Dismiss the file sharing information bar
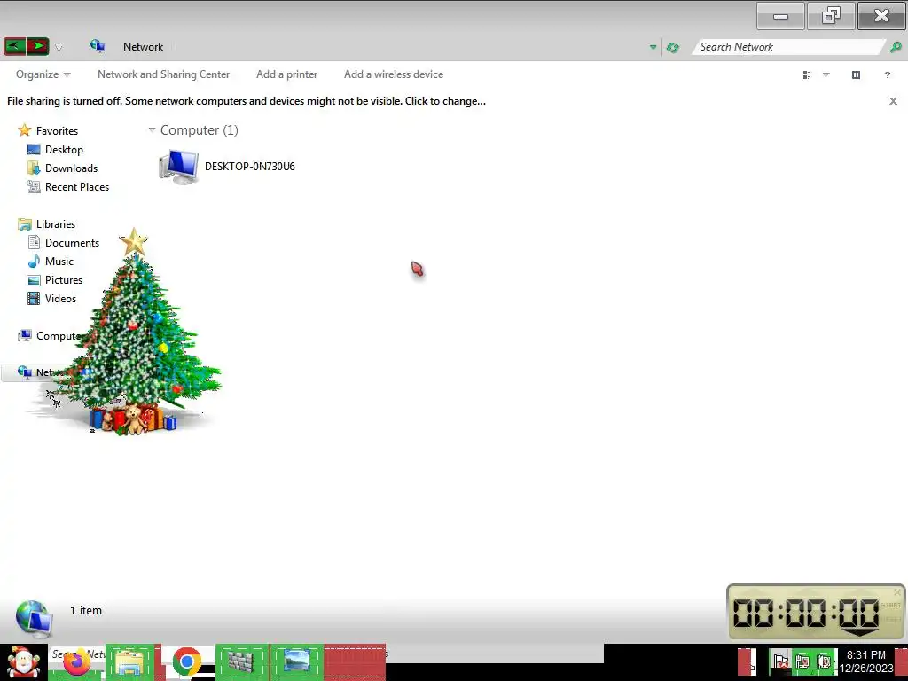This screenshot has width=908, height=681. (x=893, y=101)
